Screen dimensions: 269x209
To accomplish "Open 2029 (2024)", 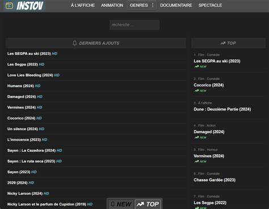I will tap(18, 183).
